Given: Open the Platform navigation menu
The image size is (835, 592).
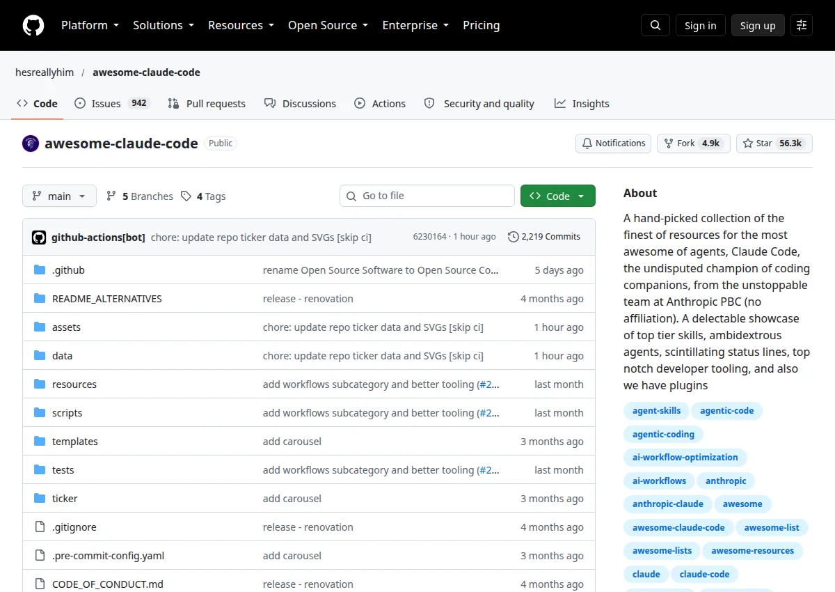Looking at the screenshot, I should (x=90, y=25).
